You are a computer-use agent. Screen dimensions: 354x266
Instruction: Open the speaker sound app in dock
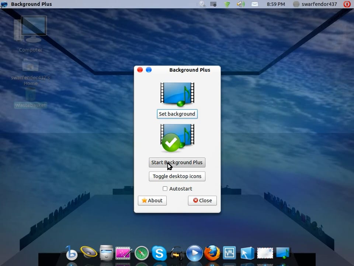click(88, 253)
